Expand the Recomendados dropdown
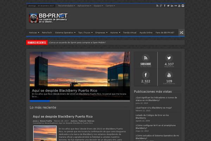211x141 pixels. coord(66,6)
